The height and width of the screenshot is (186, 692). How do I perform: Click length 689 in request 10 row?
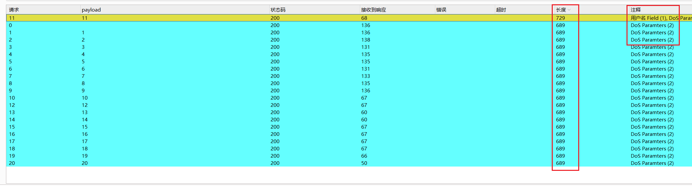click(x=560, y=98)
